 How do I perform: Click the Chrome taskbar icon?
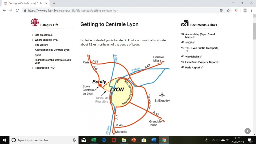[164, 140]
